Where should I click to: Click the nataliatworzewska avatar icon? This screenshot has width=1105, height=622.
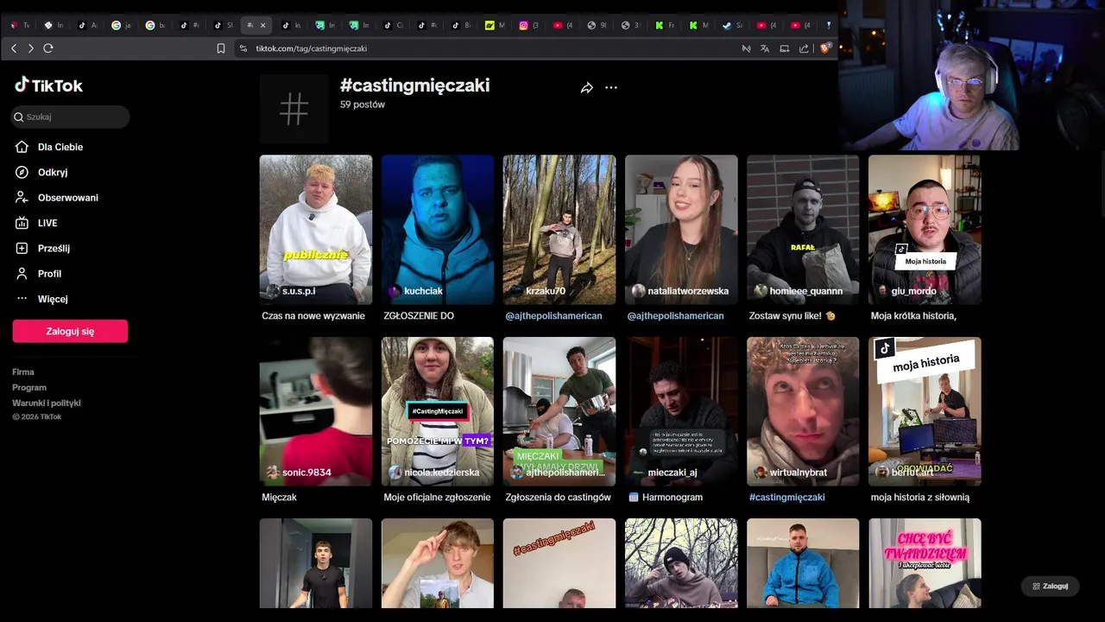click(x=638, y=291)
